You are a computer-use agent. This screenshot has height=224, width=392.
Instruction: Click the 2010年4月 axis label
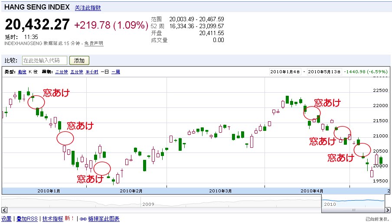[312, 191]
